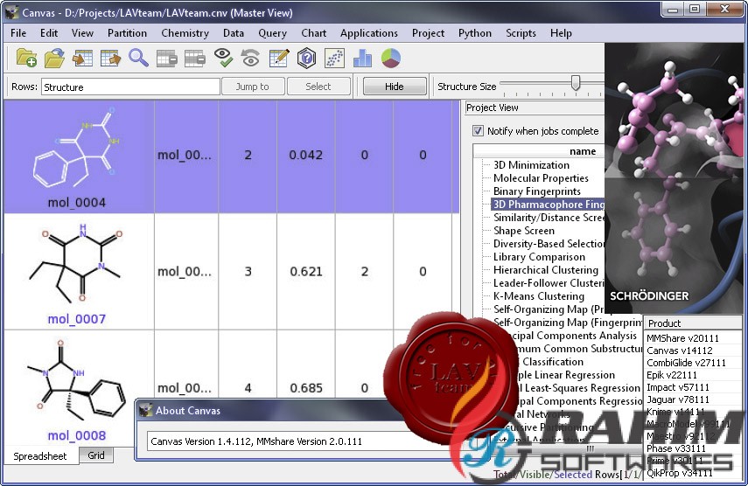Image resolution: width=748 pixels, height=486 pixels.
Task: Click the import table icon
Action: tap(82, 58)
